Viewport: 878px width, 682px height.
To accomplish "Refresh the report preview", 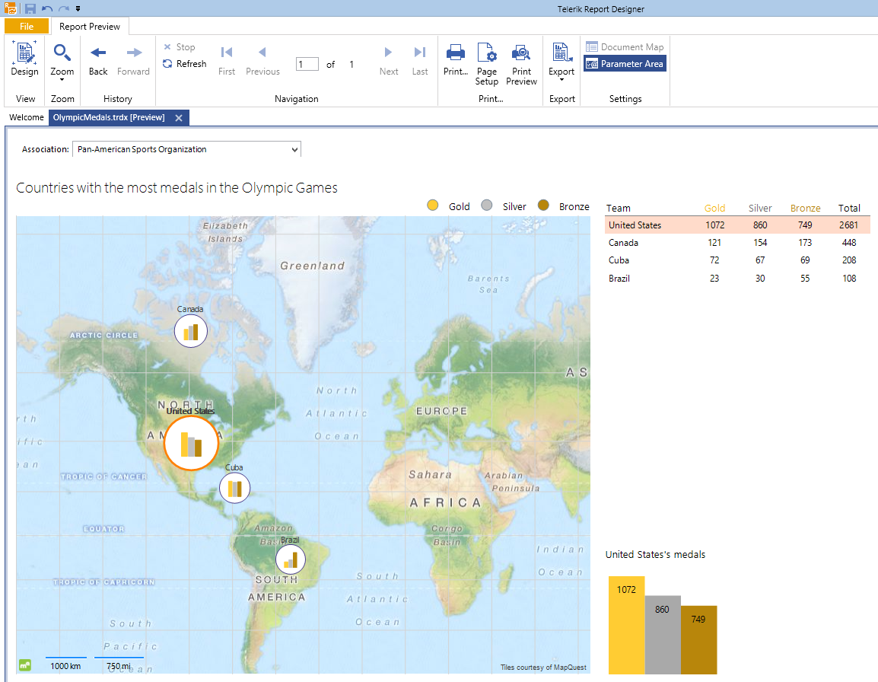I will 183,64.
